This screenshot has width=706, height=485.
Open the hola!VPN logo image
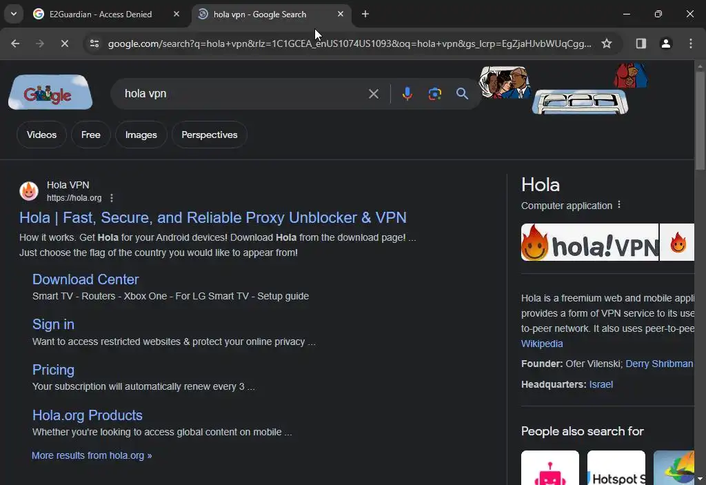(589, 243)
